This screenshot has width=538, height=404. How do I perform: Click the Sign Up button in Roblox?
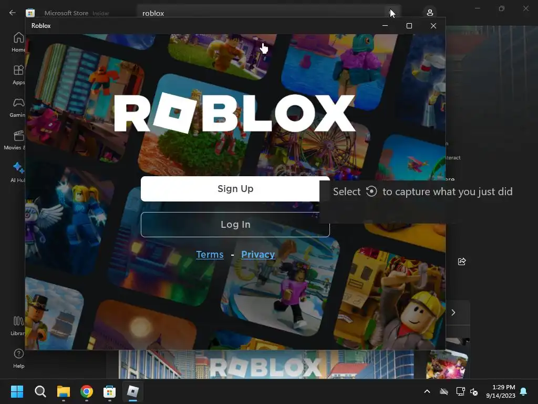pyautogui.click(x=235, y=189)
